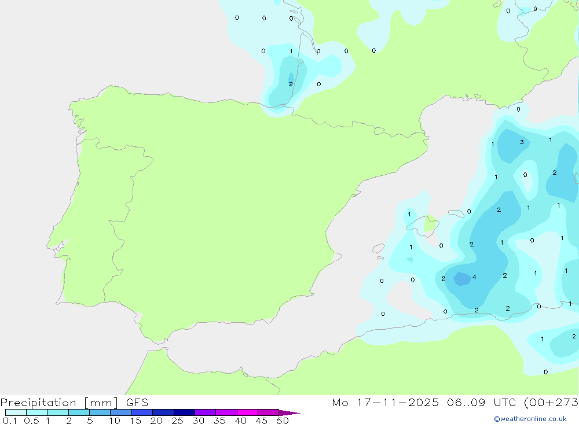579x424 pixels.
Task: Select the 5–10 mm legend color swatch
Action: tap(100, 412)
